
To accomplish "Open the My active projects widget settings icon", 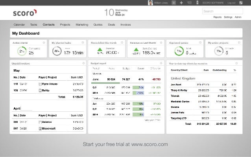I will pos(239,42).
